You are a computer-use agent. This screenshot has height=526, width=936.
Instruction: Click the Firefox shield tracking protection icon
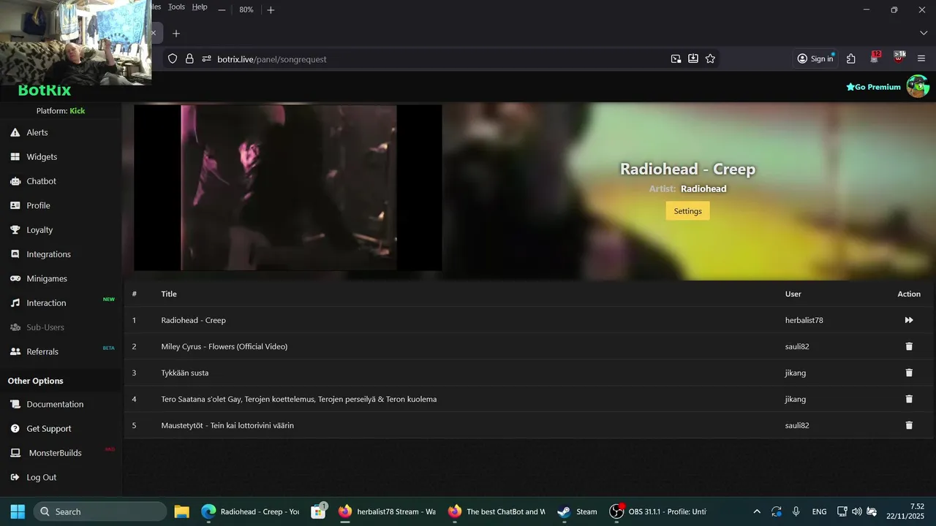173,58
